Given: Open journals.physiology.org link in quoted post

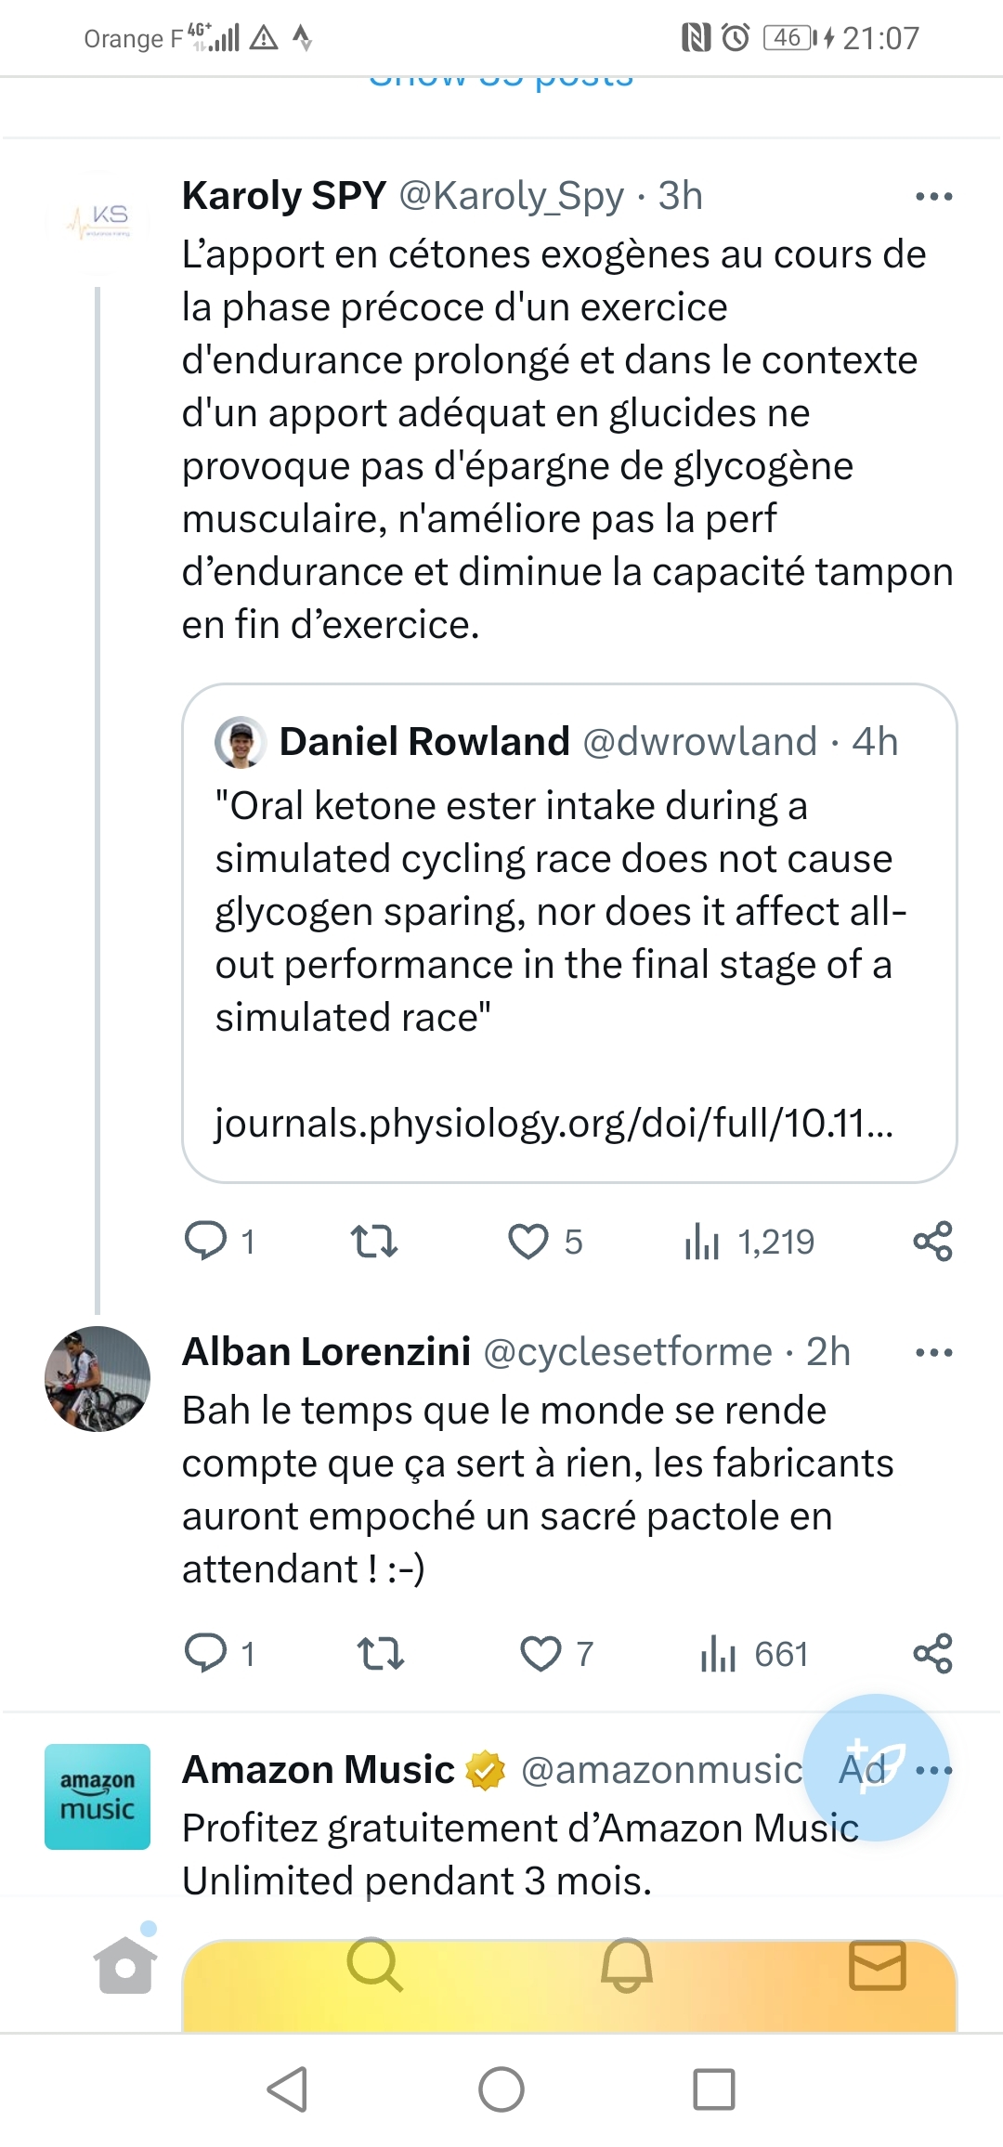Looking at the screenshot, I should tap(554, 1124).
